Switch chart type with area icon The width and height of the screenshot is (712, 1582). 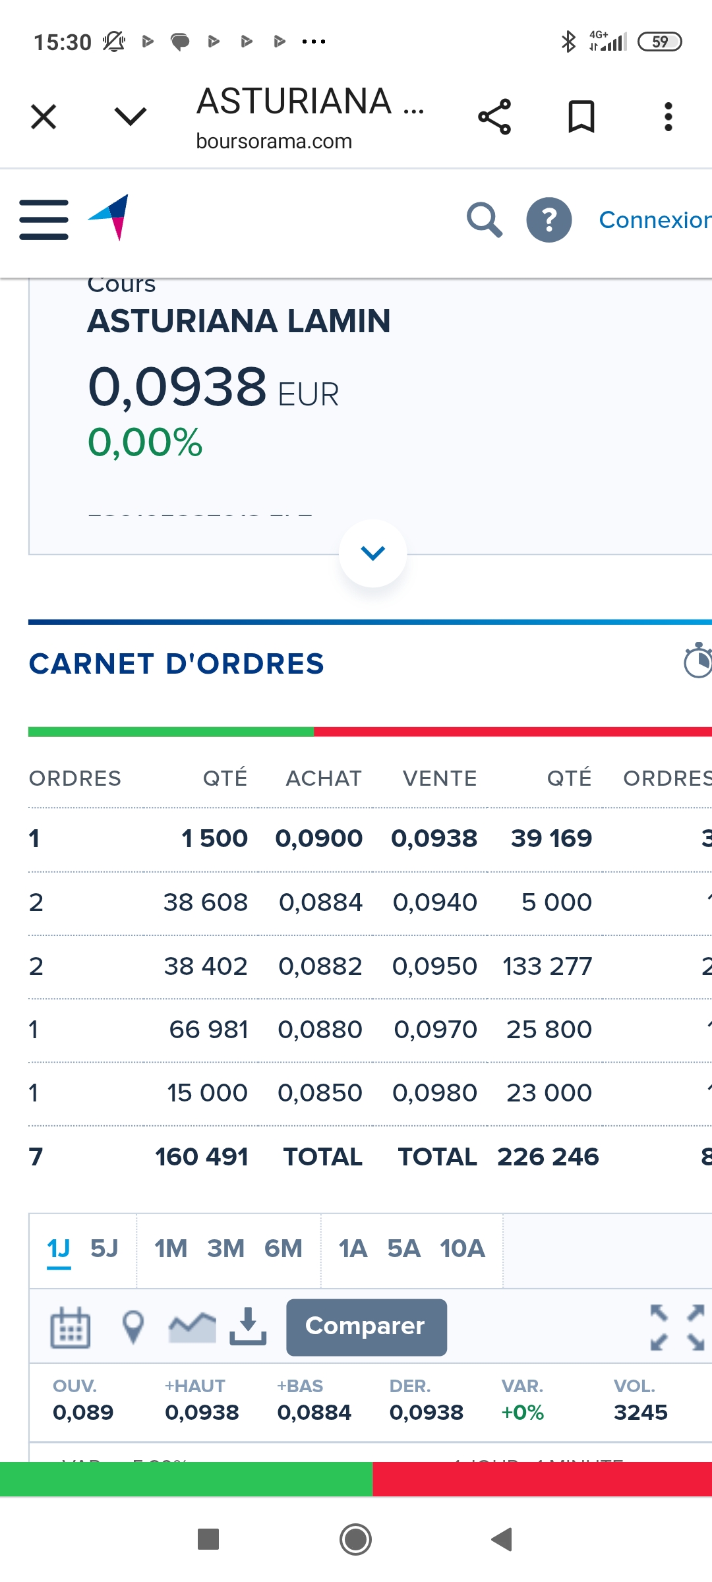192,1327
